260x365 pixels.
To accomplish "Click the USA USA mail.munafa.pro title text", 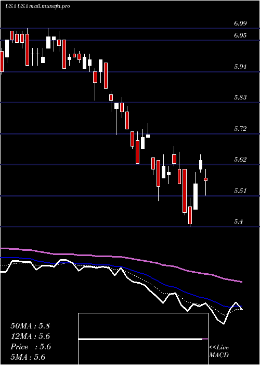I will point(37,6).
